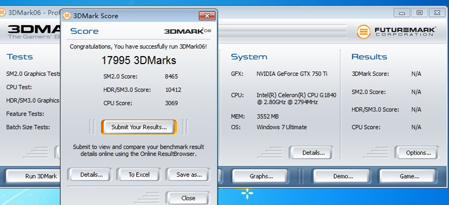
Task: Close the 3DMark Score dialog via red X
Action: (x=207, y=15)
